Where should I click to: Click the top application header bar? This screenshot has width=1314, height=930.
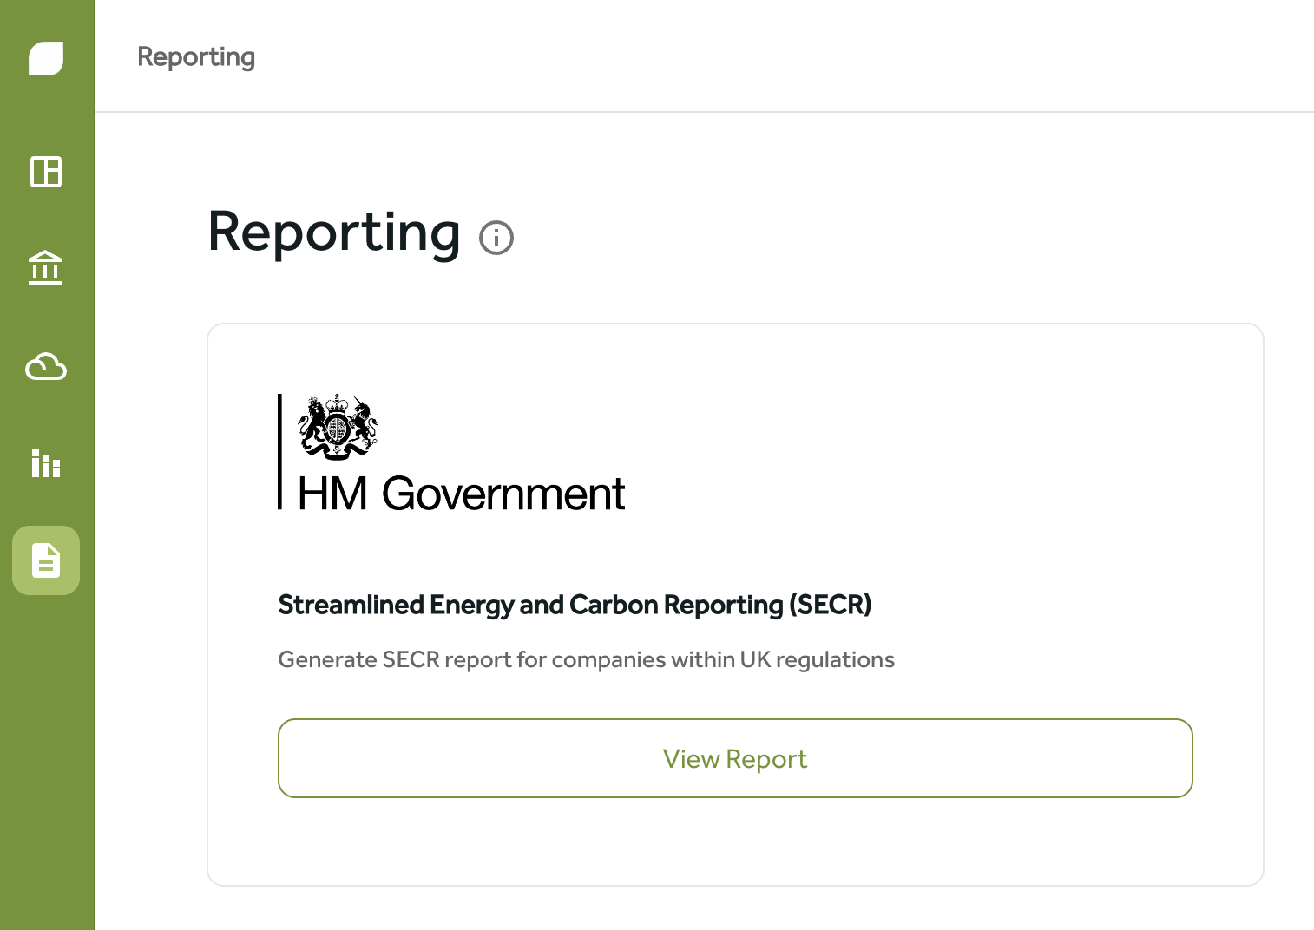pos(694,55)
